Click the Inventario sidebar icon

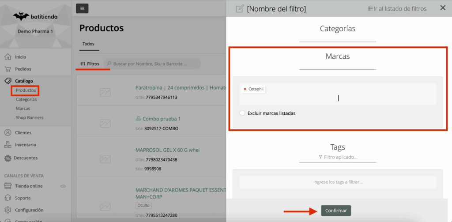(8, 145)
